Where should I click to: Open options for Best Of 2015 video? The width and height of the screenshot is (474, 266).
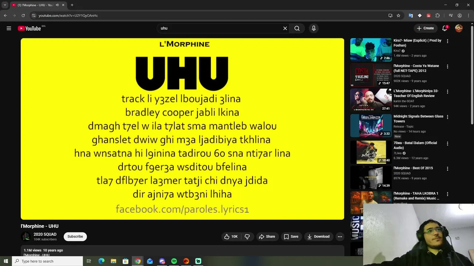tap(447, 169)
